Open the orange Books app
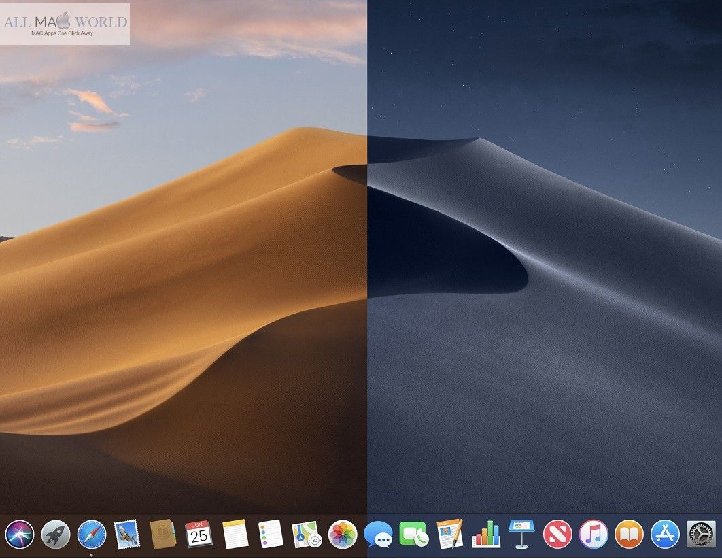 coord(629,534)
